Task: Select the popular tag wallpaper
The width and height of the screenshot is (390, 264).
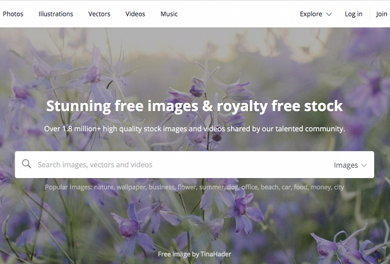Action: pyautogui.click(x=131, y=187)
